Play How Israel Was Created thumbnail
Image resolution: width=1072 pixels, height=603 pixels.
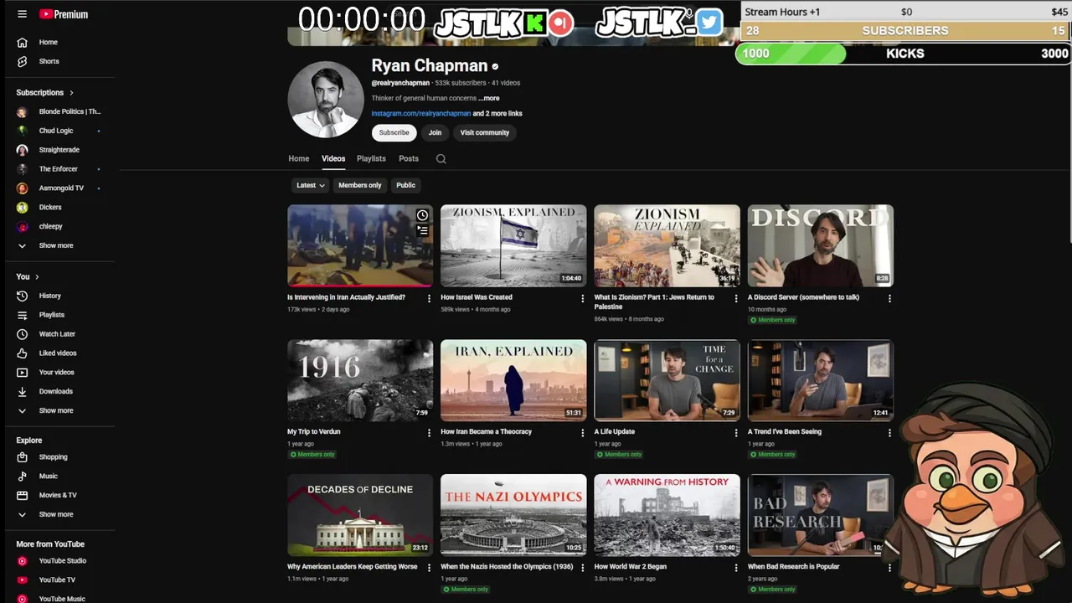[x=513, y=245]
